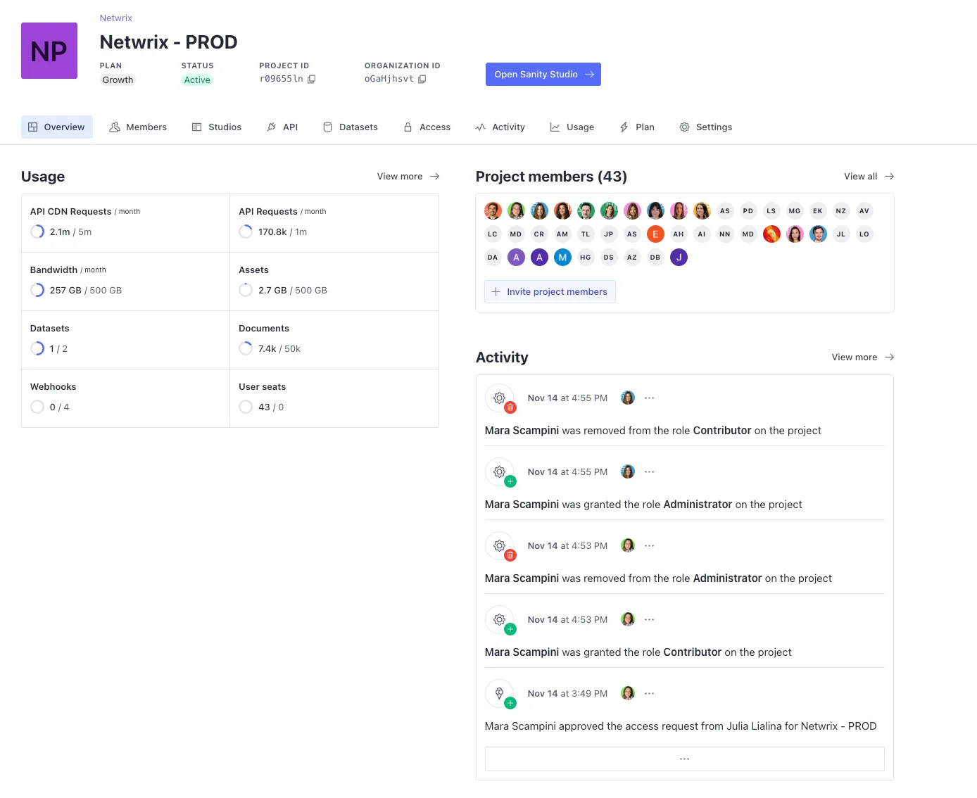The height and width of the screenshot is (798, 977).
Task: Open more options for Administrator removed activity
Action: pos(650,546)
